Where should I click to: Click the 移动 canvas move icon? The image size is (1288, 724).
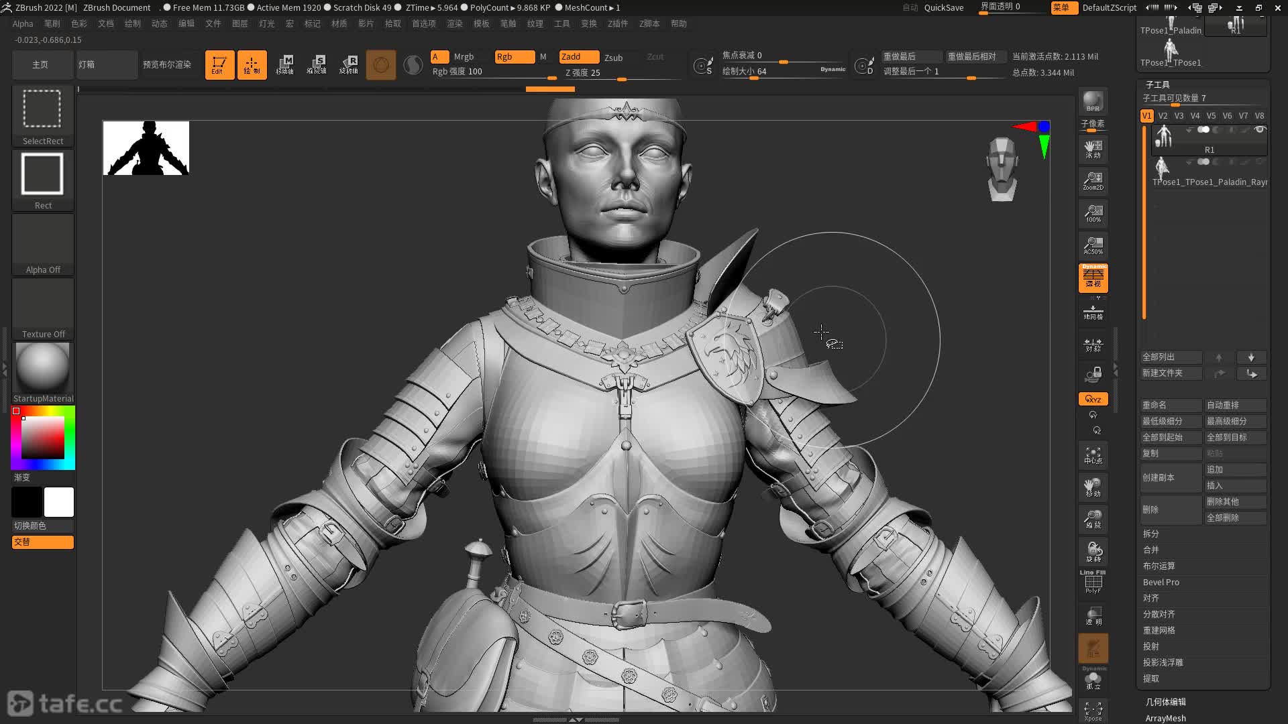[1093, 487]
